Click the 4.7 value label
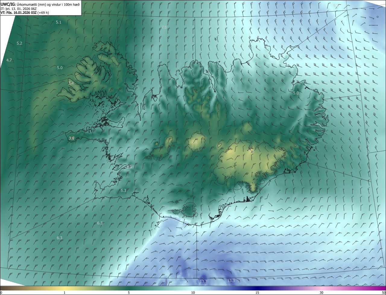The image size is (386, 295). 9,60
